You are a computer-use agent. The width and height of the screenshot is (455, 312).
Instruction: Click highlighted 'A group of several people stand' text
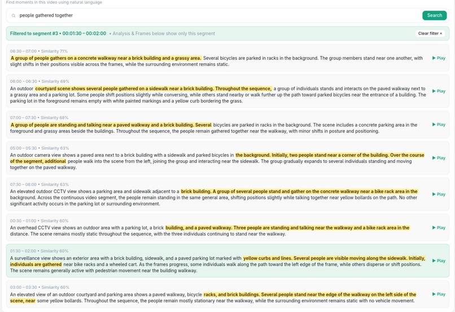pyautogui.click(x=299, y=191)
